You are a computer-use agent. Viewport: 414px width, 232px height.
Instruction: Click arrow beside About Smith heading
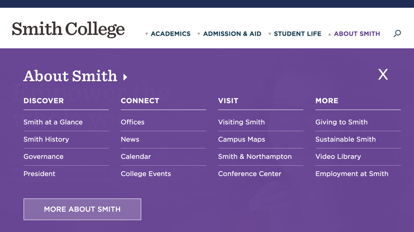125,77
